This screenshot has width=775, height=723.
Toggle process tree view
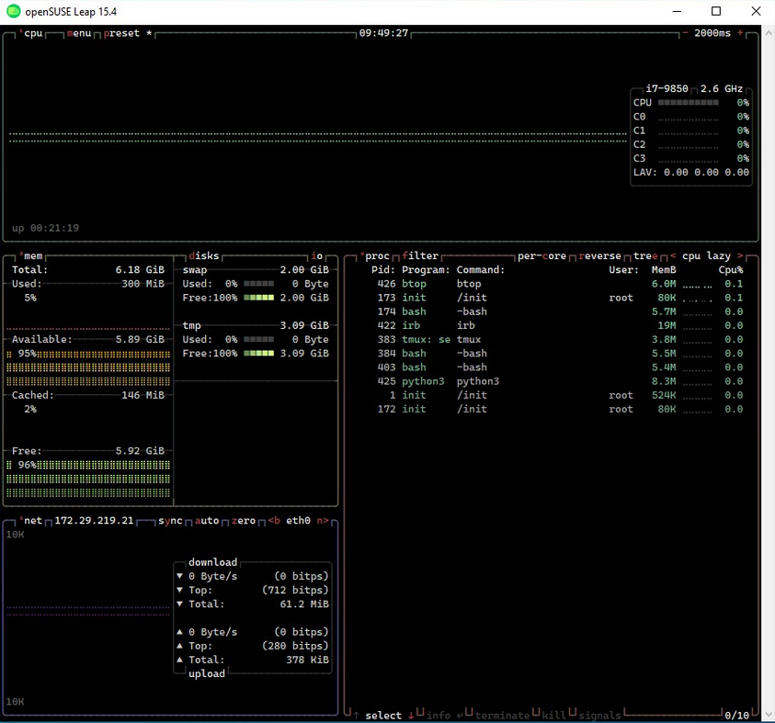(645, 255)
